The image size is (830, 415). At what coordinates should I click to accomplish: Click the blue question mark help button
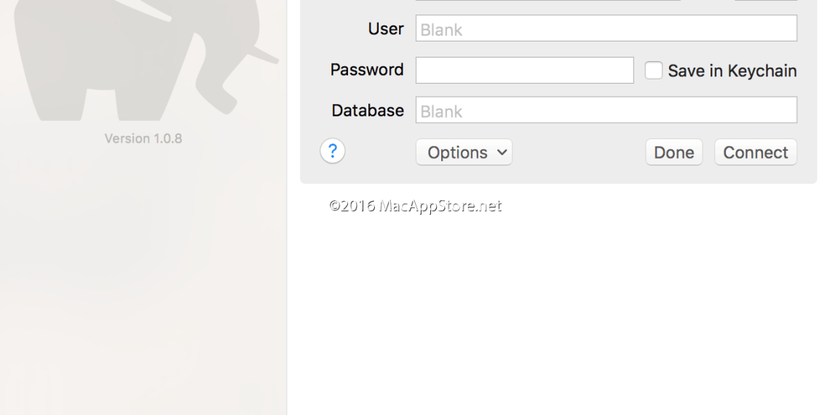point(333,151)
